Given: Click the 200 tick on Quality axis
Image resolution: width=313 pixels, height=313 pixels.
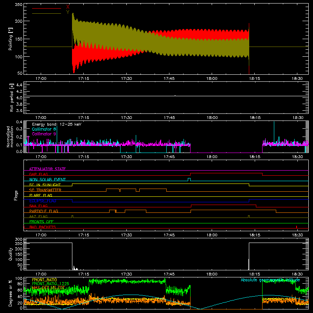Looking at the screenshot, I should pyautogui.click(x=18, y=249).
